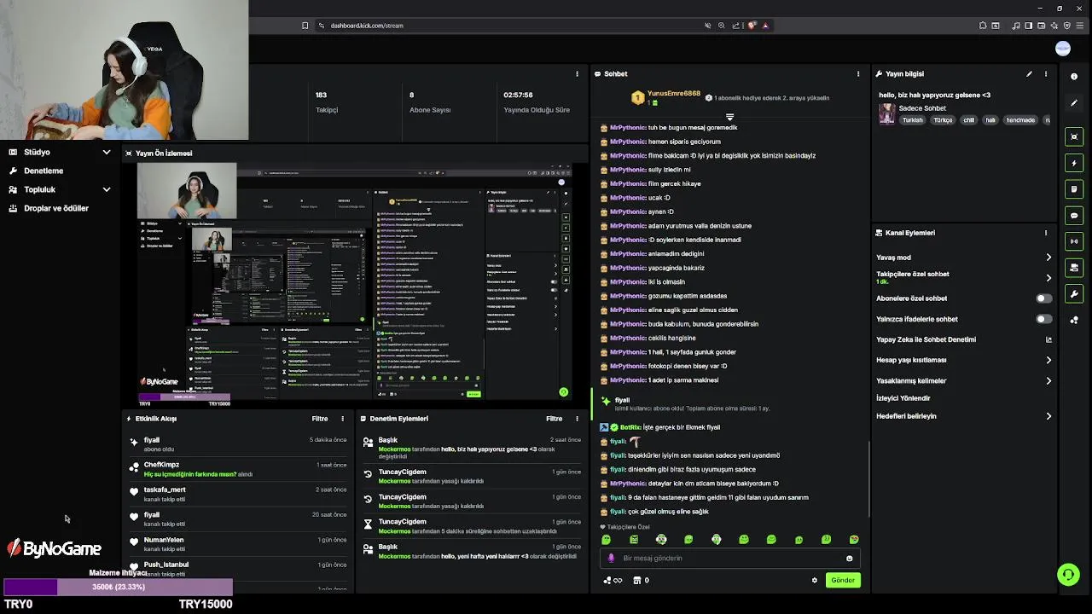Viewport: 1092px width, 614px height.
Task: Open Yavaş mod arrow
Action: coord(1048,258)
